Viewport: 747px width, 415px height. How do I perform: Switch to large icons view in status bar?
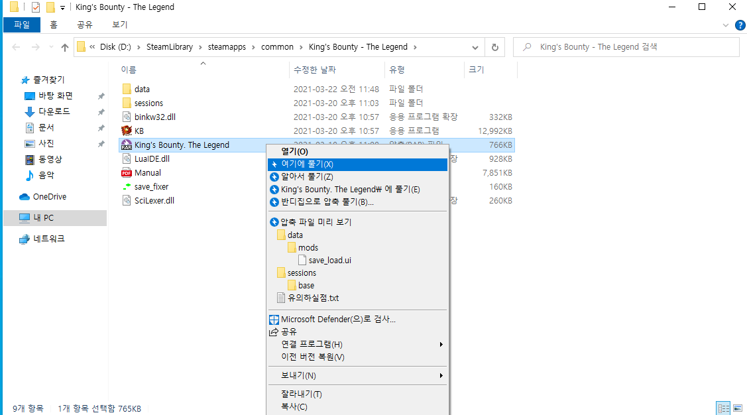point(738,408)
